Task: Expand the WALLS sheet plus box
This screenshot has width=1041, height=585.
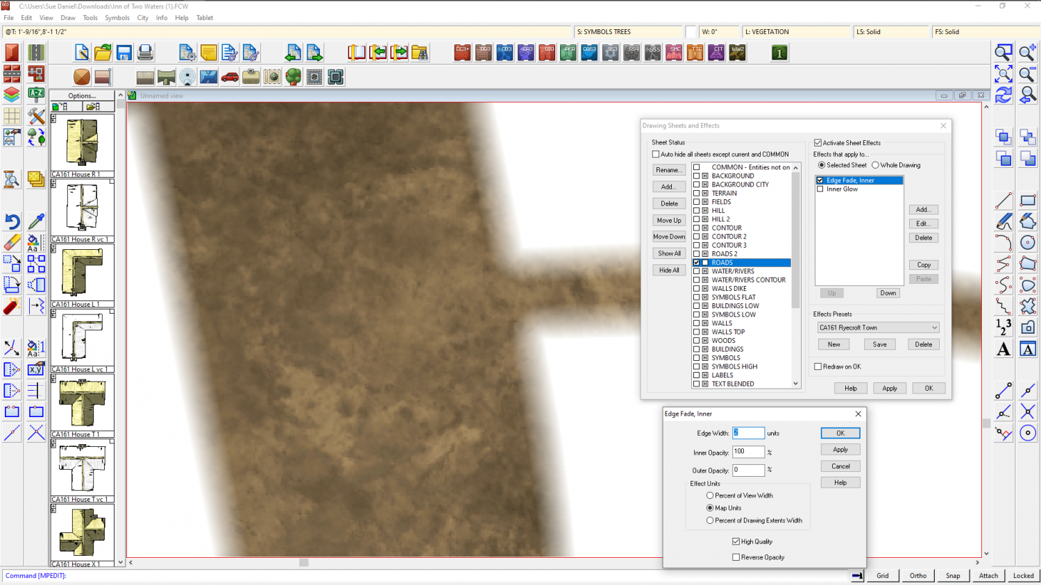Action: pos(705,323)
